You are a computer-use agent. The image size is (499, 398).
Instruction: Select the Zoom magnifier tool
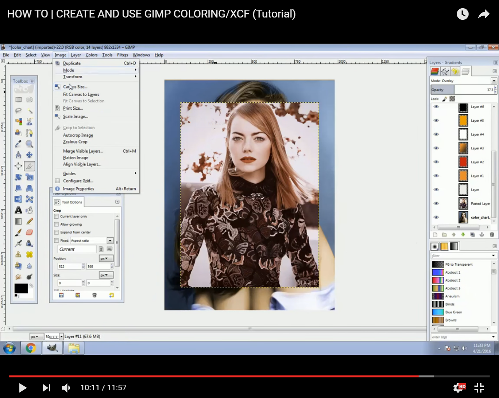(x=29, y=144)
